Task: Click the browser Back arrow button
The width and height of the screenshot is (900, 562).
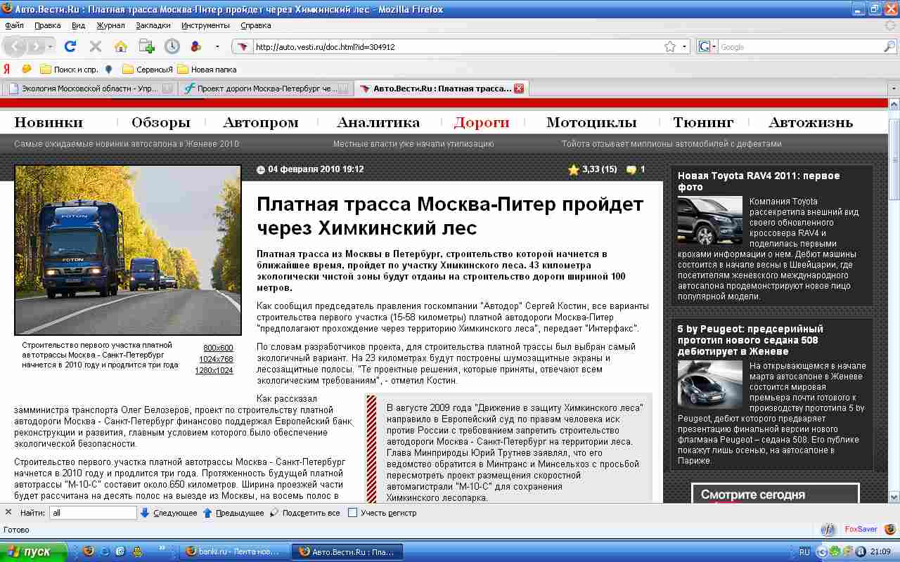Action: [x=16, y=46]
